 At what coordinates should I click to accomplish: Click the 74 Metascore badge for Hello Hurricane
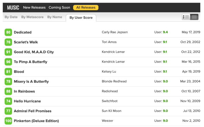(x=8, y=101)
